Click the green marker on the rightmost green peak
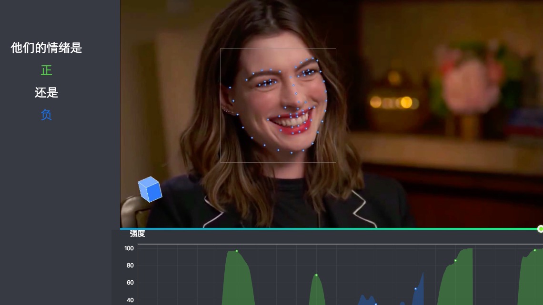543x305 pixels. [x=535, y=250]
